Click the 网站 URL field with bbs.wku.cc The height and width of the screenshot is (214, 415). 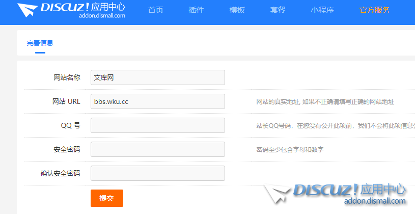(x=157, y=101)
